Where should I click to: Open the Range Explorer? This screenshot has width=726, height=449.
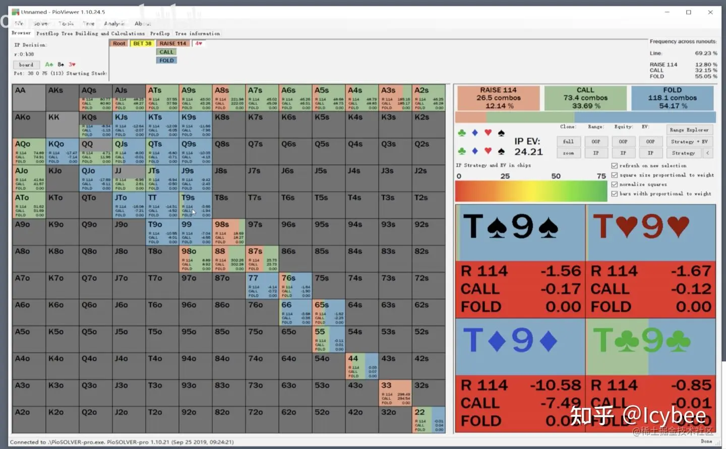tap(689, 130)
